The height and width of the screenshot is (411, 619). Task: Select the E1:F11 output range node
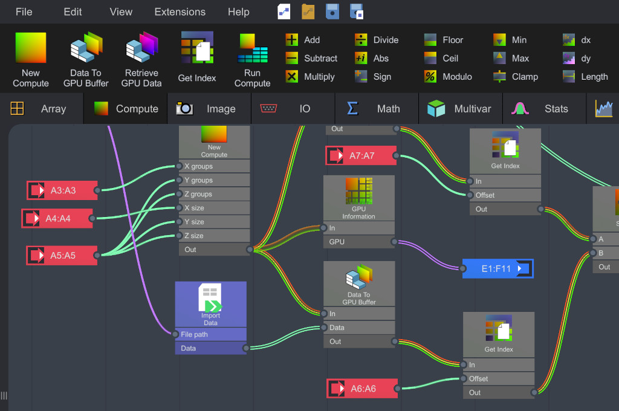pyautogui.click(x=498, y=268)
